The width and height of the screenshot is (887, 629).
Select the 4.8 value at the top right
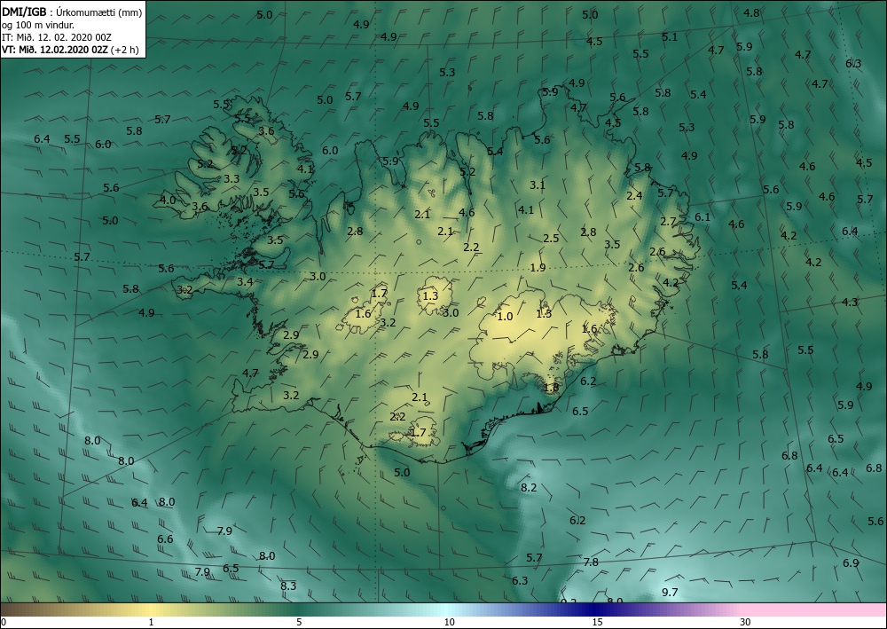pyautogui.click(x=751, y=13)
